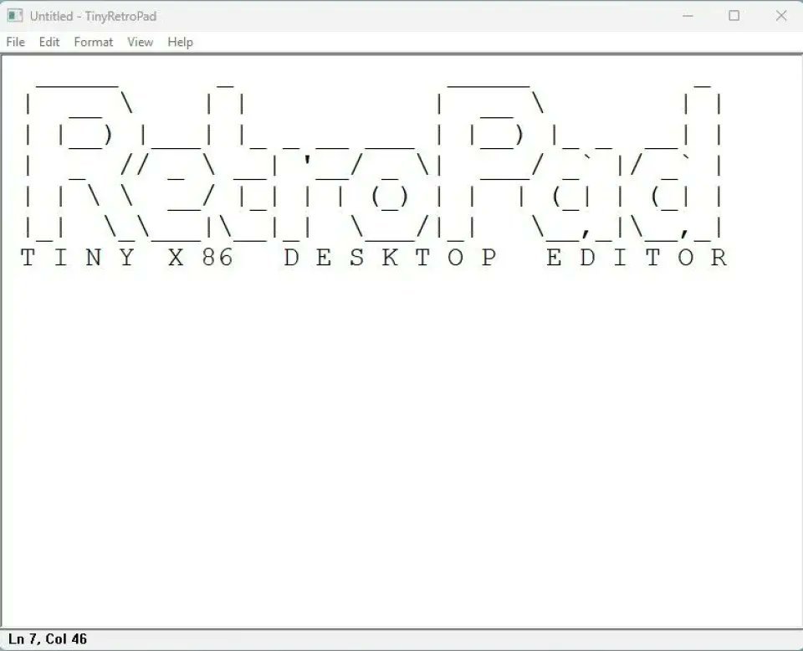Open the View menu
Viewport: 803px width, 651px height.
140,42
